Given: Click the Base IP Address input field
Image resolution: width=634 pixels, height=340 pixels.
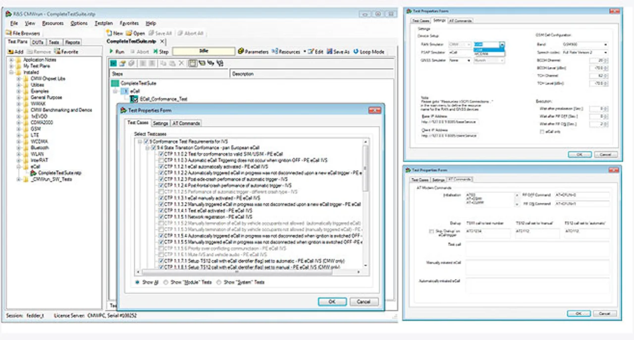Looking at the screenshot, I should pos(450,121).
